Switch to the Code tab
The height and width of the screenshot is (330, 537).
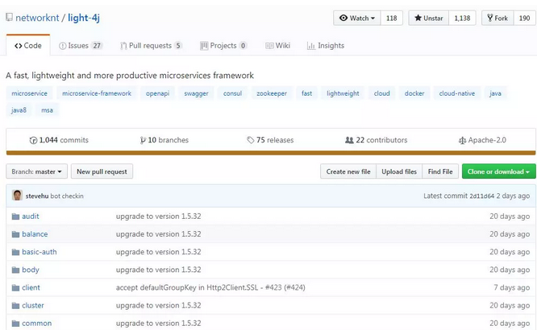(28, 46)
